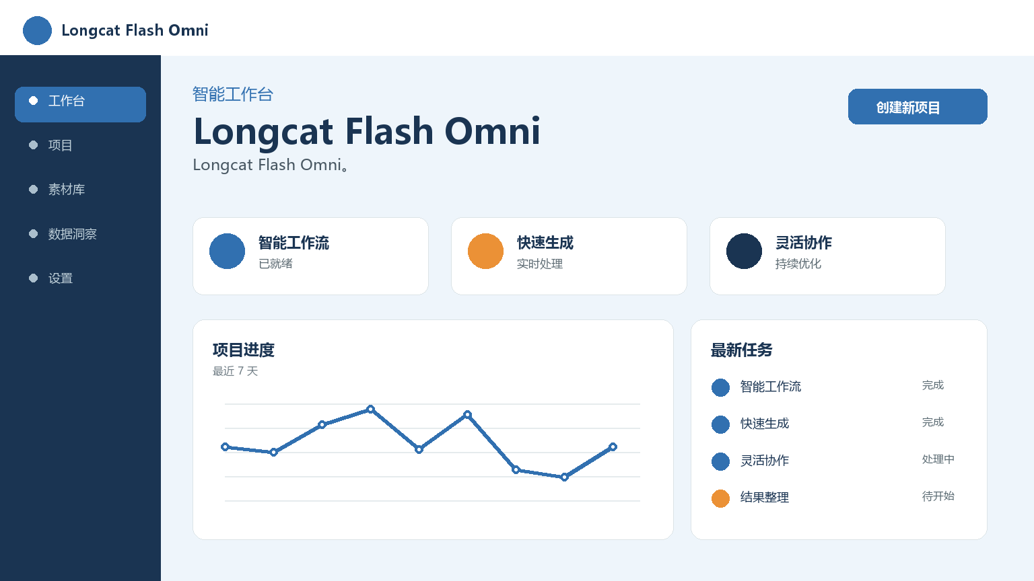Image resolution: width=1034 pixels, height=581 pixels.
Task: Open the 项目进度 panel title
Action: (x=244, y=350)
